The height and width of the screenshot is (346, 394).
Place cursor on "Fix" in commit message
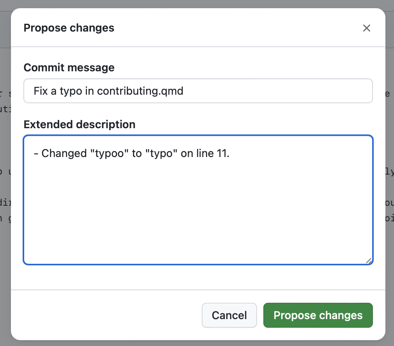pyautogui.click(x=41, y=91)
